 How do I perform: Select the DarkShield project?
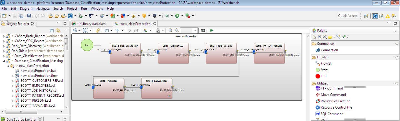point(19,51)
